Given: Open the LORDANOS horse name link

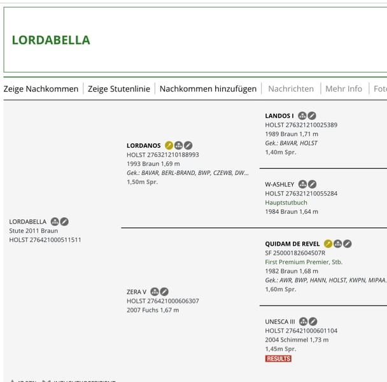Looking at the screenshot, I should [144, 145].
